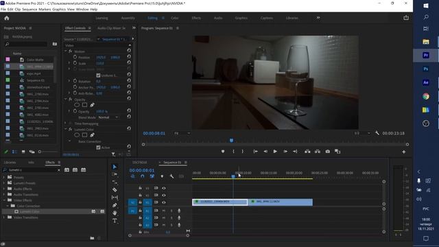Hide V3 track output eye
The width and height of the screenshot is (439, 247).
point(164,188)
